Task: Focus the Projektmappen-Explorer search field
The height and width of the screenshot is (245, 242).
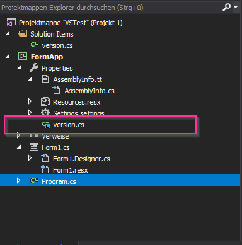Action: coord(110,8)
